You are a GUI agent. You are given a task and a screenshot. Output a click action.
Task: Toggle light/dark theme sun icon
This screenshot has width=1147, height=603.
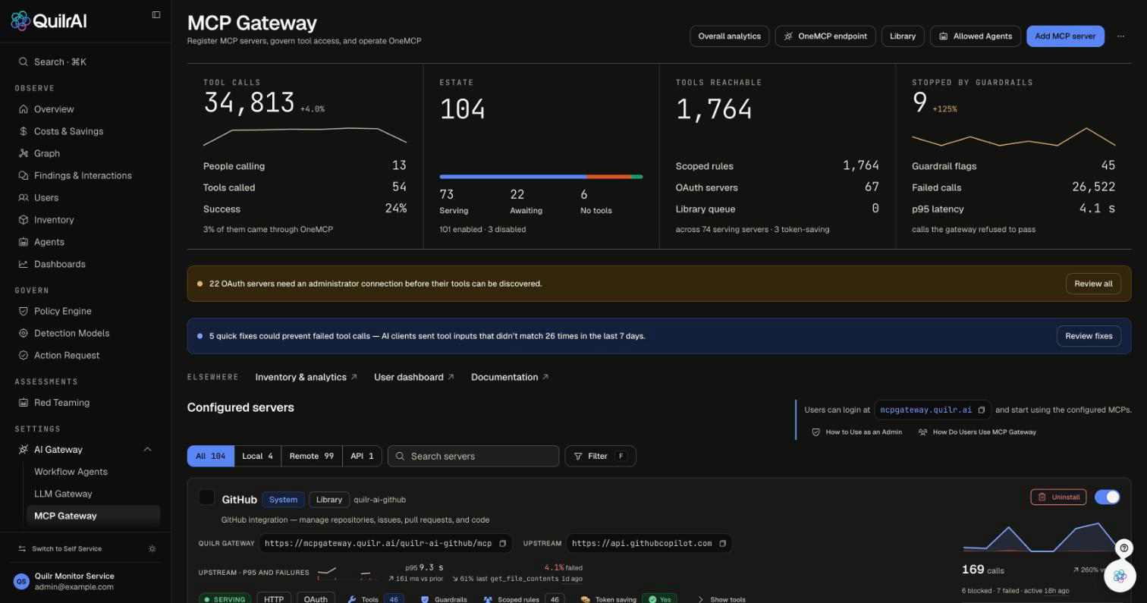click(x=152, y=548)
